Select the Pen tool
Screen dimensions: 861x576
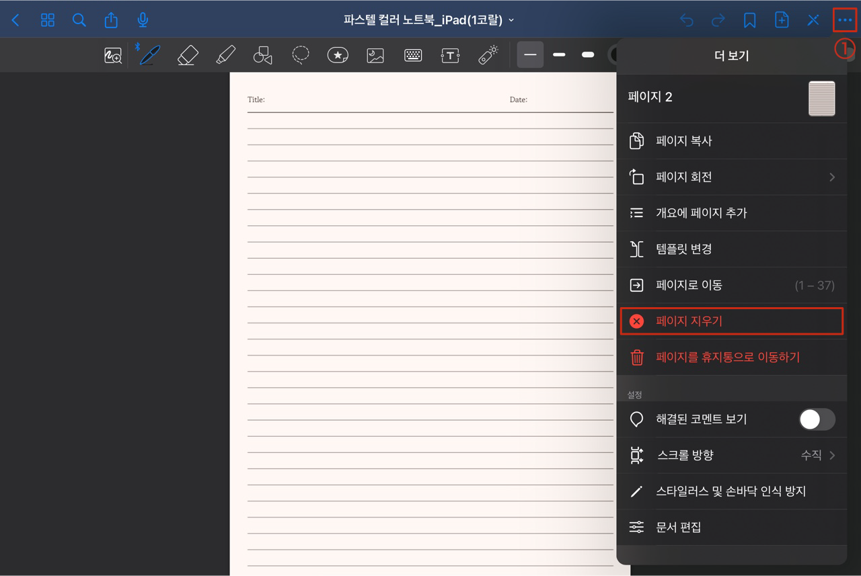pyautogui.click(x=150, y=54)
